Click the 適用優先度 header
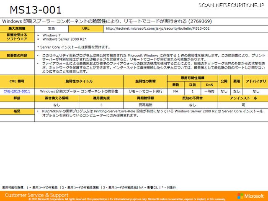 pyautogui.click(x=101, y=98)
